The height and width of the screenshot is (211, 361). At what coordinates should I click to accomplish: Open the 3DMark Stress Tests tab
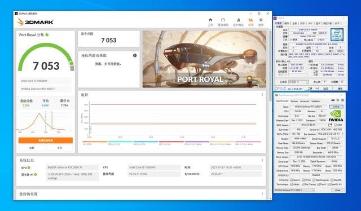(238, 22)
